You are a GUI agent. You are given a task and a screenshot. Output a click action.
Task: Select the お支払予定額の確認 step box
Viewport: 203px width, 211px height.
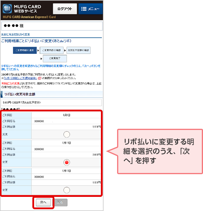click(79, 50)
